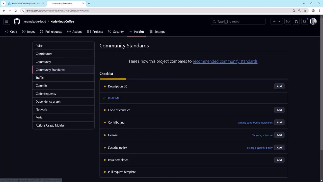This screenshot has height=182, width=323.
Task: Select Community Standards in the sidebar
Action: 63,70
